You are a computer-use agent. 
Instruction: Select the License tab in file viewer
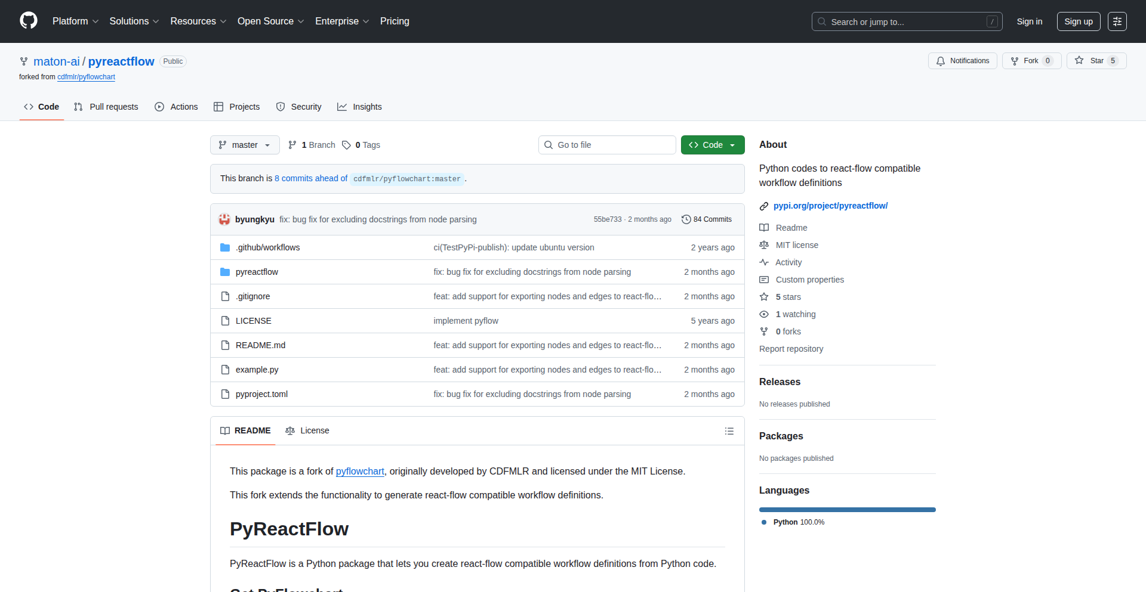pos(307,430)
